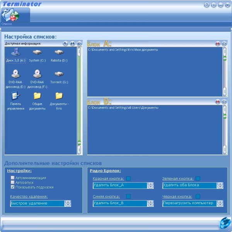The height and width of the screenshot is (232, 232).
Task: Select DVD-RAM дисковод (E:)
Action: (15, 79)
